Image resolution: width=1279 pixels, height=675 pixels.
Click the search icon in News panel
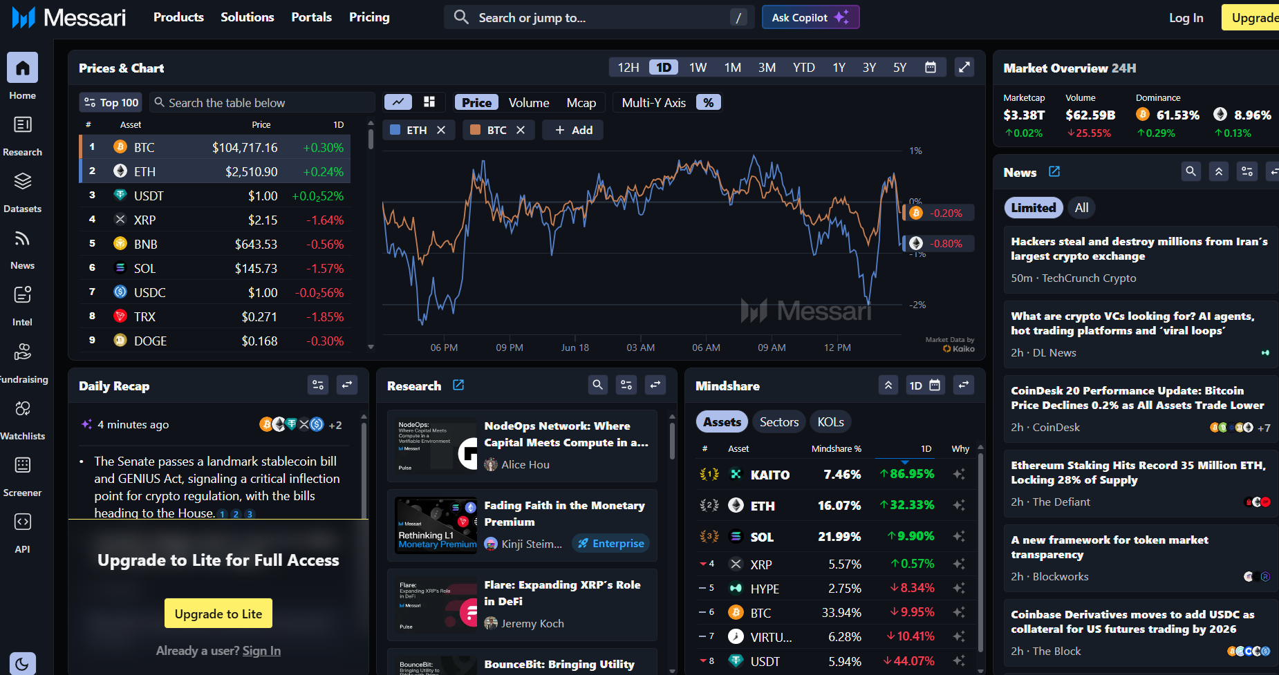1191,171
